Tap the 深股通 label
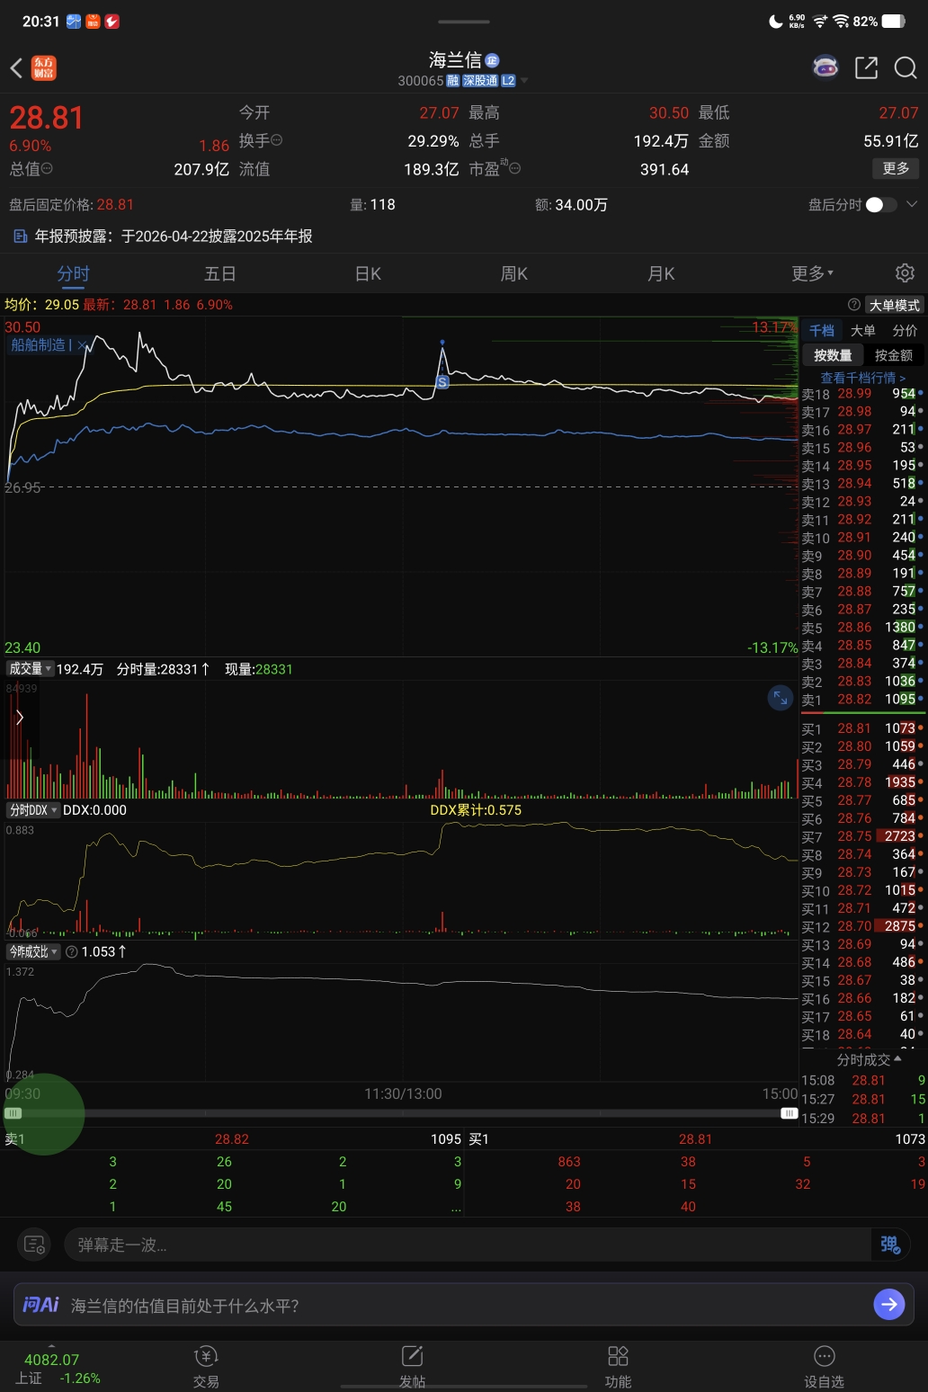 point(480,81)
